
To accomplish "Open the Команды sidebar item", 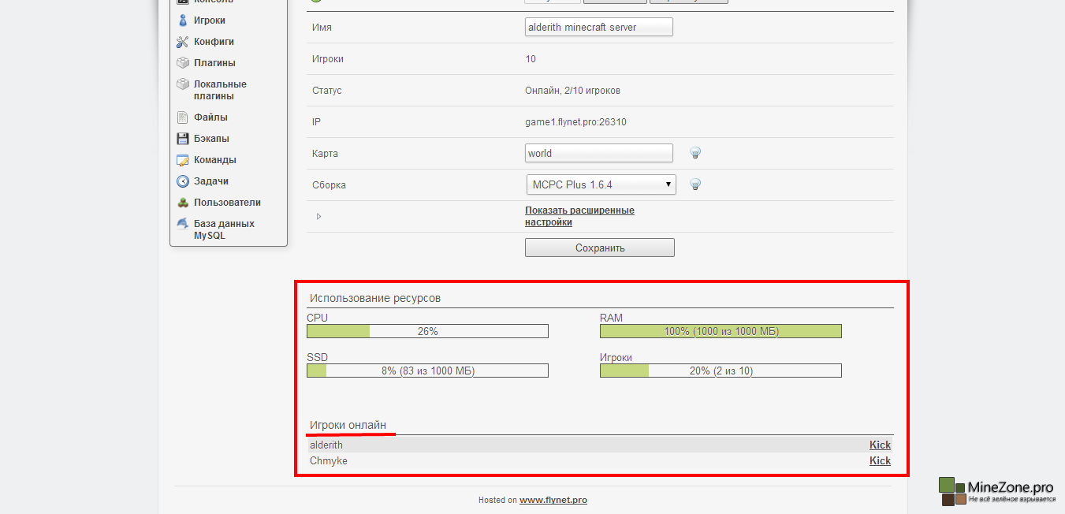I will [214, 160].
